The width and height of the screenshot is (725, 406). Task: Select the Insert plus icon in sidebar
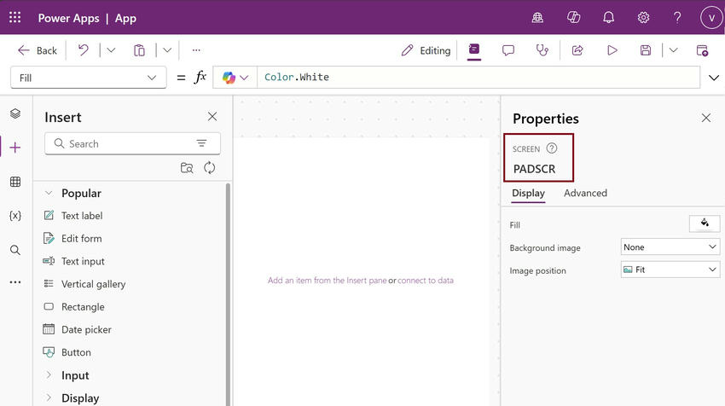pyautogui.click(x=15, y=148)
